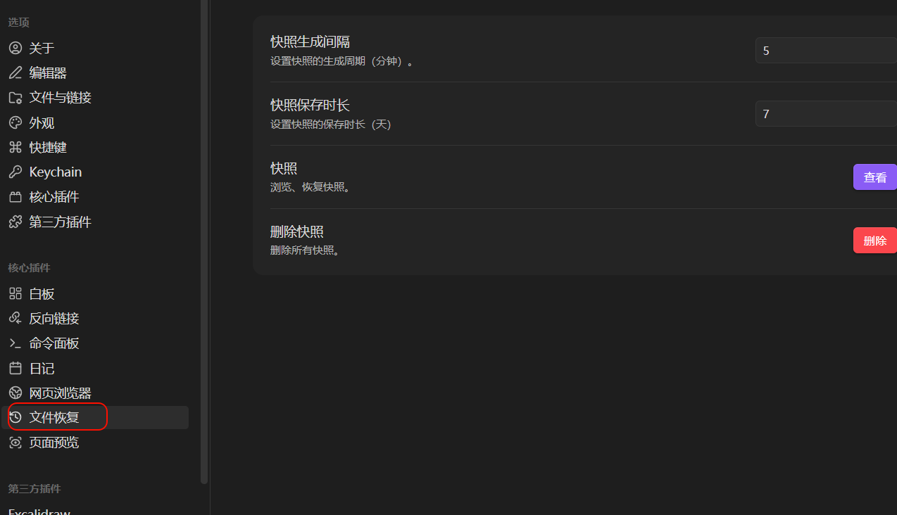Click the 快捷键 command-key icon
Image resolution: width=897 pixels, height=515 pixels.
point(15,147)
